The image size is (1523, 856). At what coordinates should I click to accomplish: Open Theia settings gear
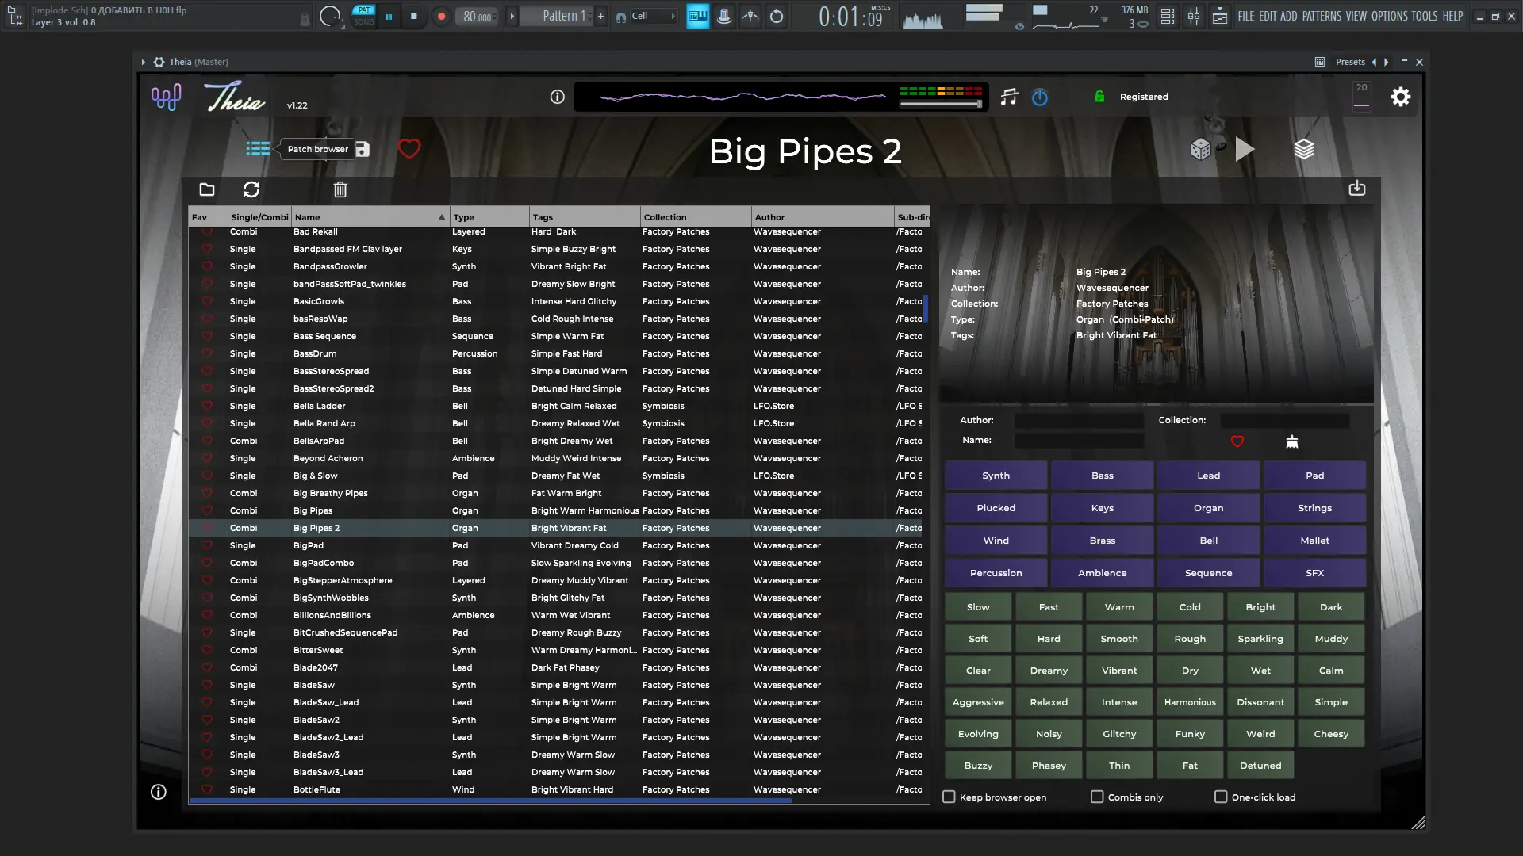[1401, 97]
